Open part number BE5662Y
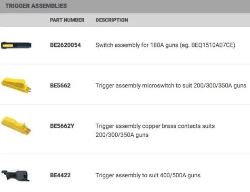The width and height of the screenshot is (250, 192). click(x=62, y=126)
